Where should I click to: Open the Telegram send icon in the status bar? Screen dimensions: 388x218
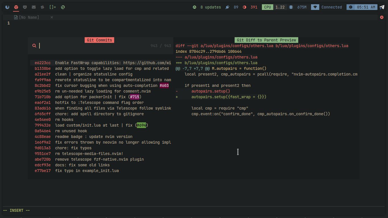pyautogui.click(x=382, y=7)
